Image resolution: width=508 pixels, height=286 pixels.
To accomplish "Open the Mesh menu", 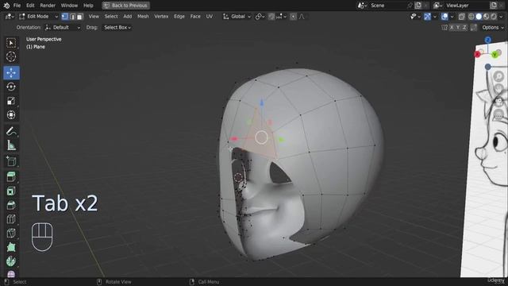I will coord(143,17).
